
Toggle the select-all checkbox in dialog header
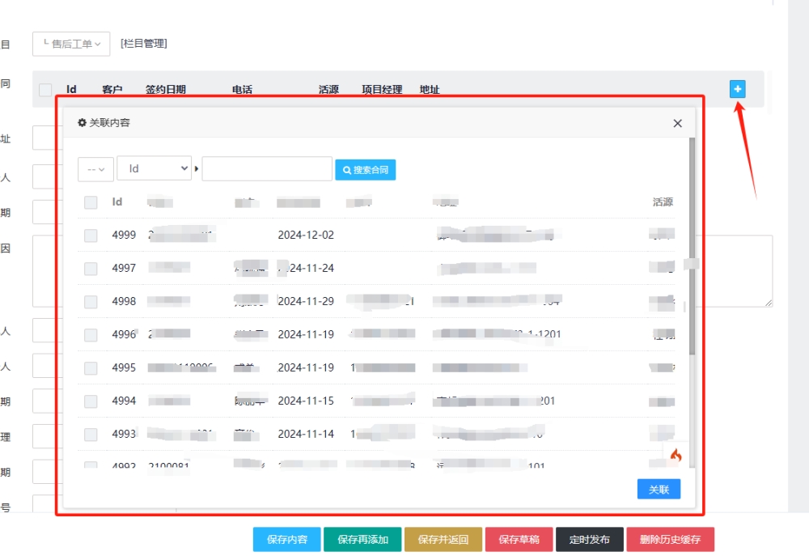[x=91, y=202]
